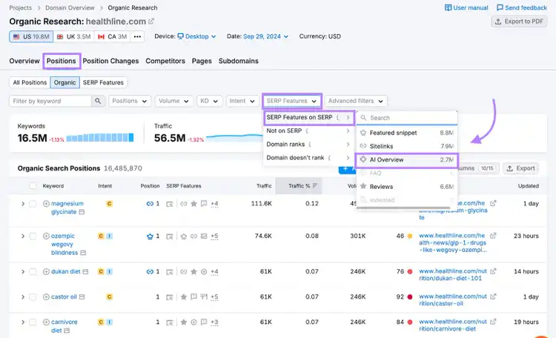
Task: Choose Domain doesn't rank menu item
Action: pos(309,158)
